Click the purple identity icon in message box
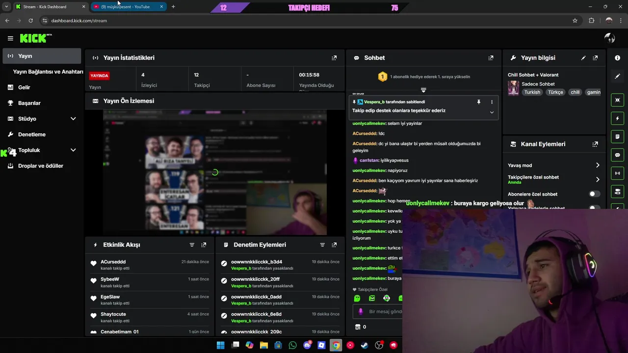 click(x=361, y=311)
